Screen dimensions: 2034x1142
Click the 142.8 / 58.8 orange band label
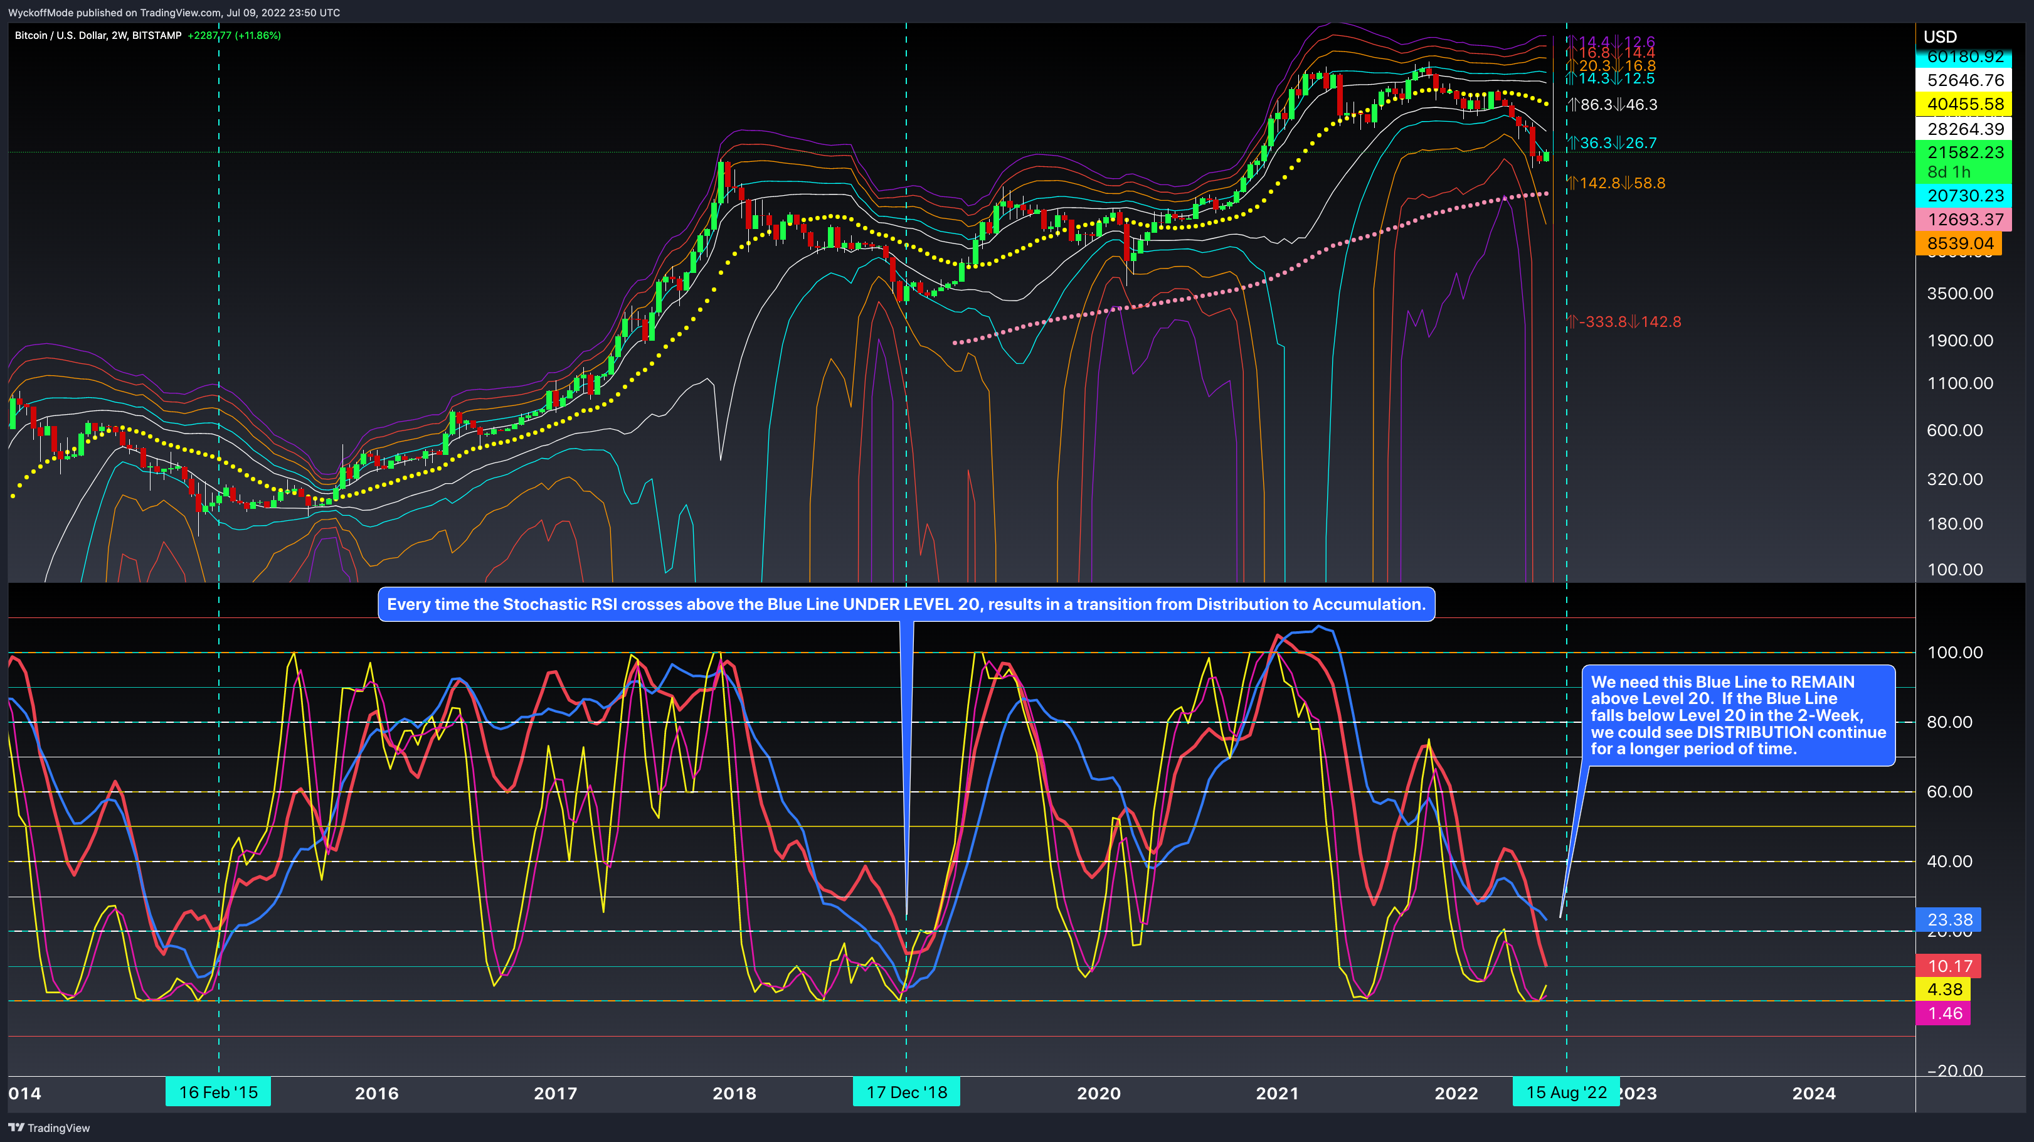1616,183
